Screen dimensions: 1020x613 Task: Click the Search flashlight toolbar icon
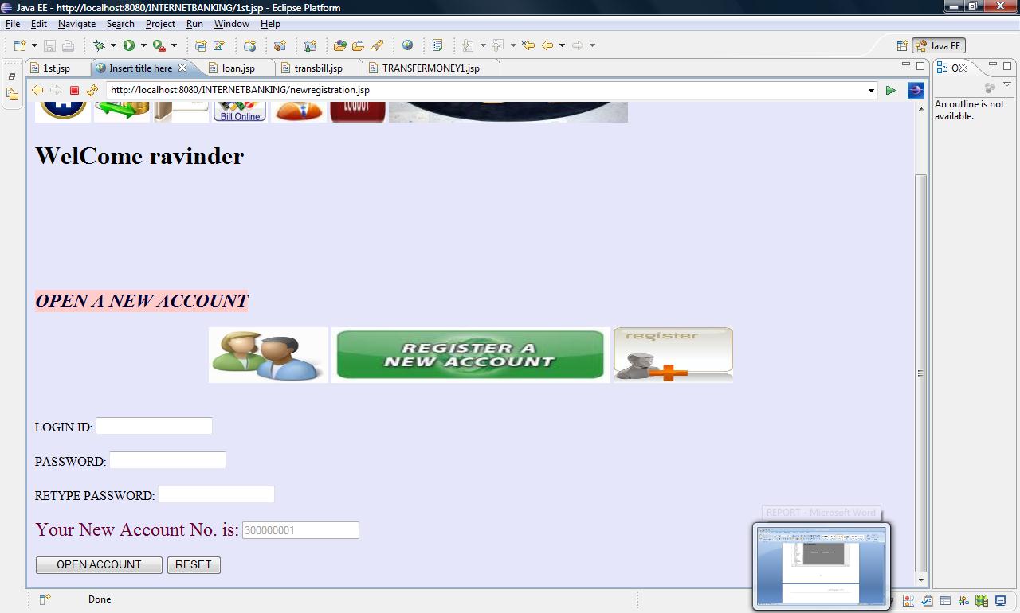click(x=377, y=45)
